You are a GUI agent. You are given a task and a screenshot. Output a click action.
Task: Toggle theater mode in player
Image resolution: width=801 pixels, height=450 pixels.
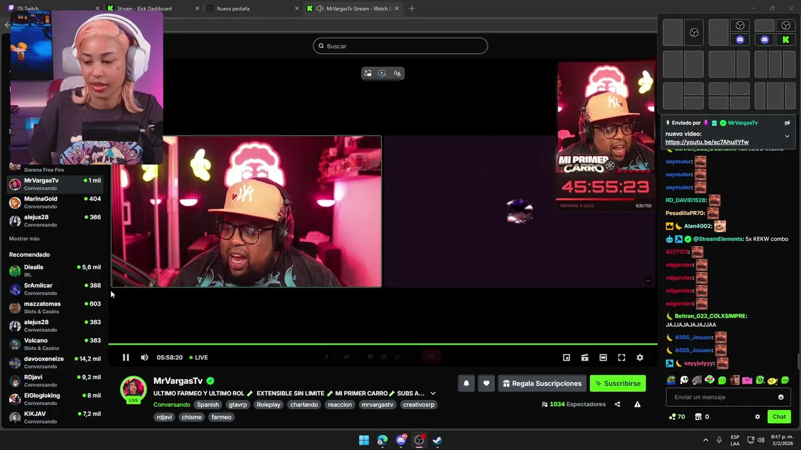[603, 357]
